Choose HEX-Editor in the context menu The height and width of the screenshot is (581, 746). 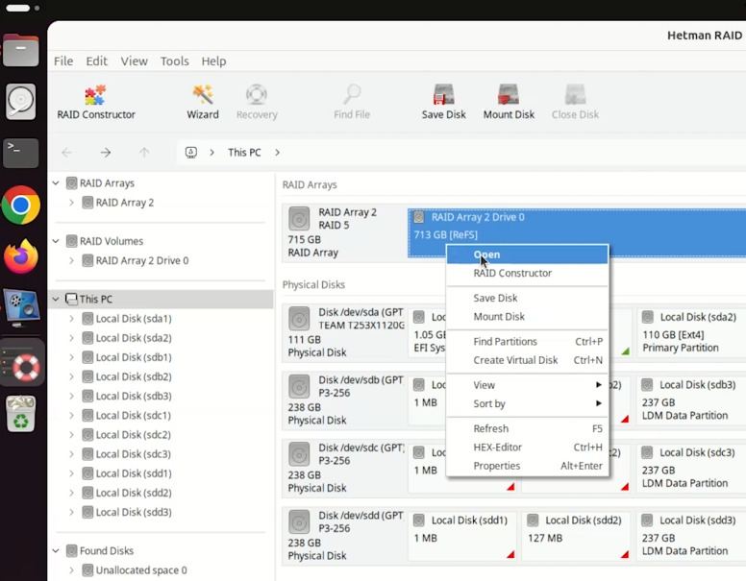pos(527,447)
